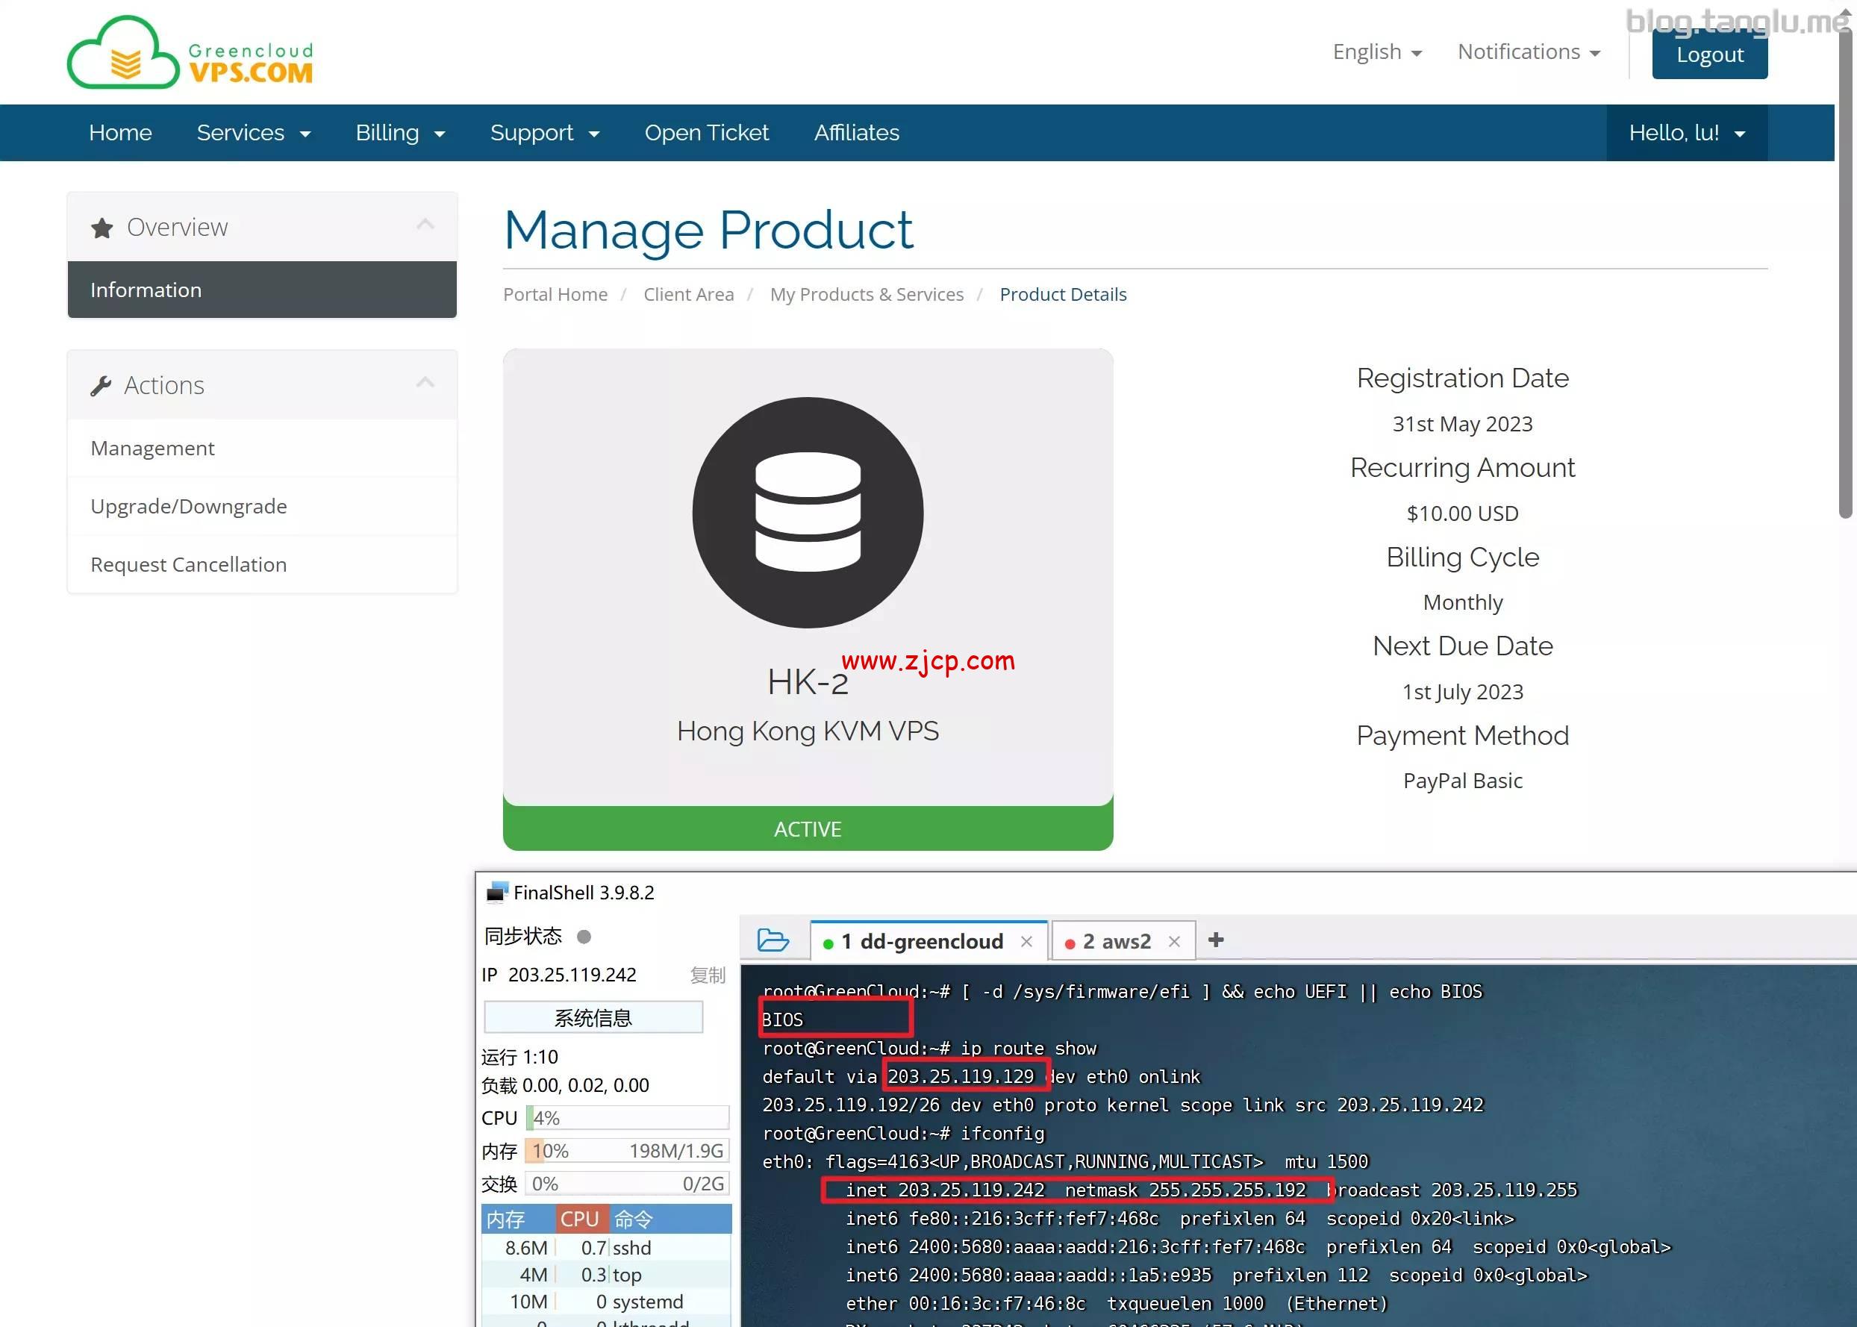Viewport: 1857px width, 1327px height.
Task: Click the star icon beside Overview
Action: click(x=102, y=228)
